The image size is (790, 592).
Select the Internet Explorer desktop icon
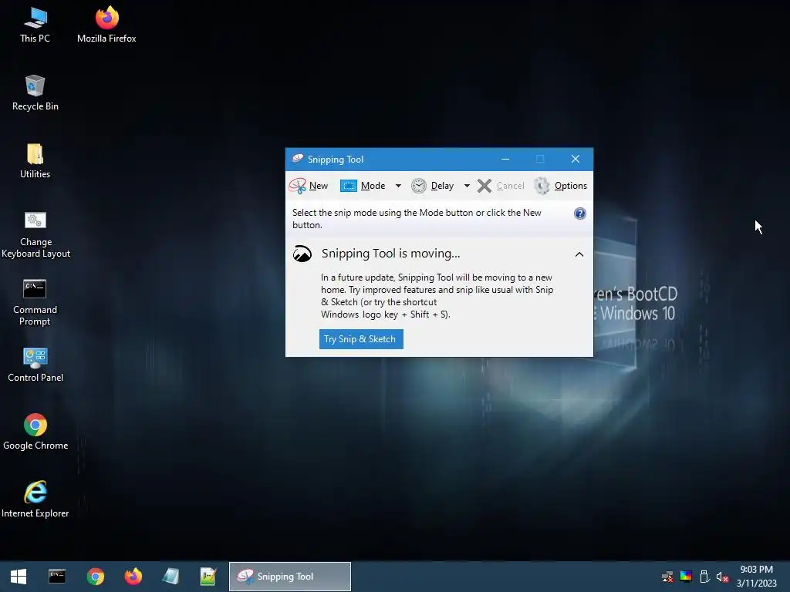[x=35, y=499]
